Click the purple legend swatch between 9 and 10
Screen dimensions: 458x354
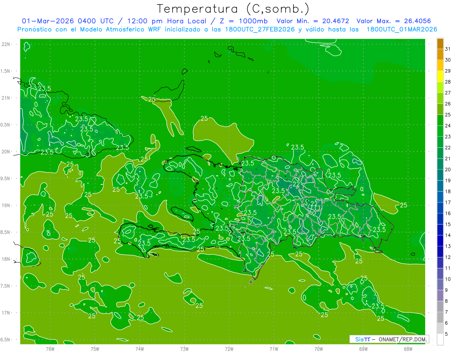(x=440, y=284)
